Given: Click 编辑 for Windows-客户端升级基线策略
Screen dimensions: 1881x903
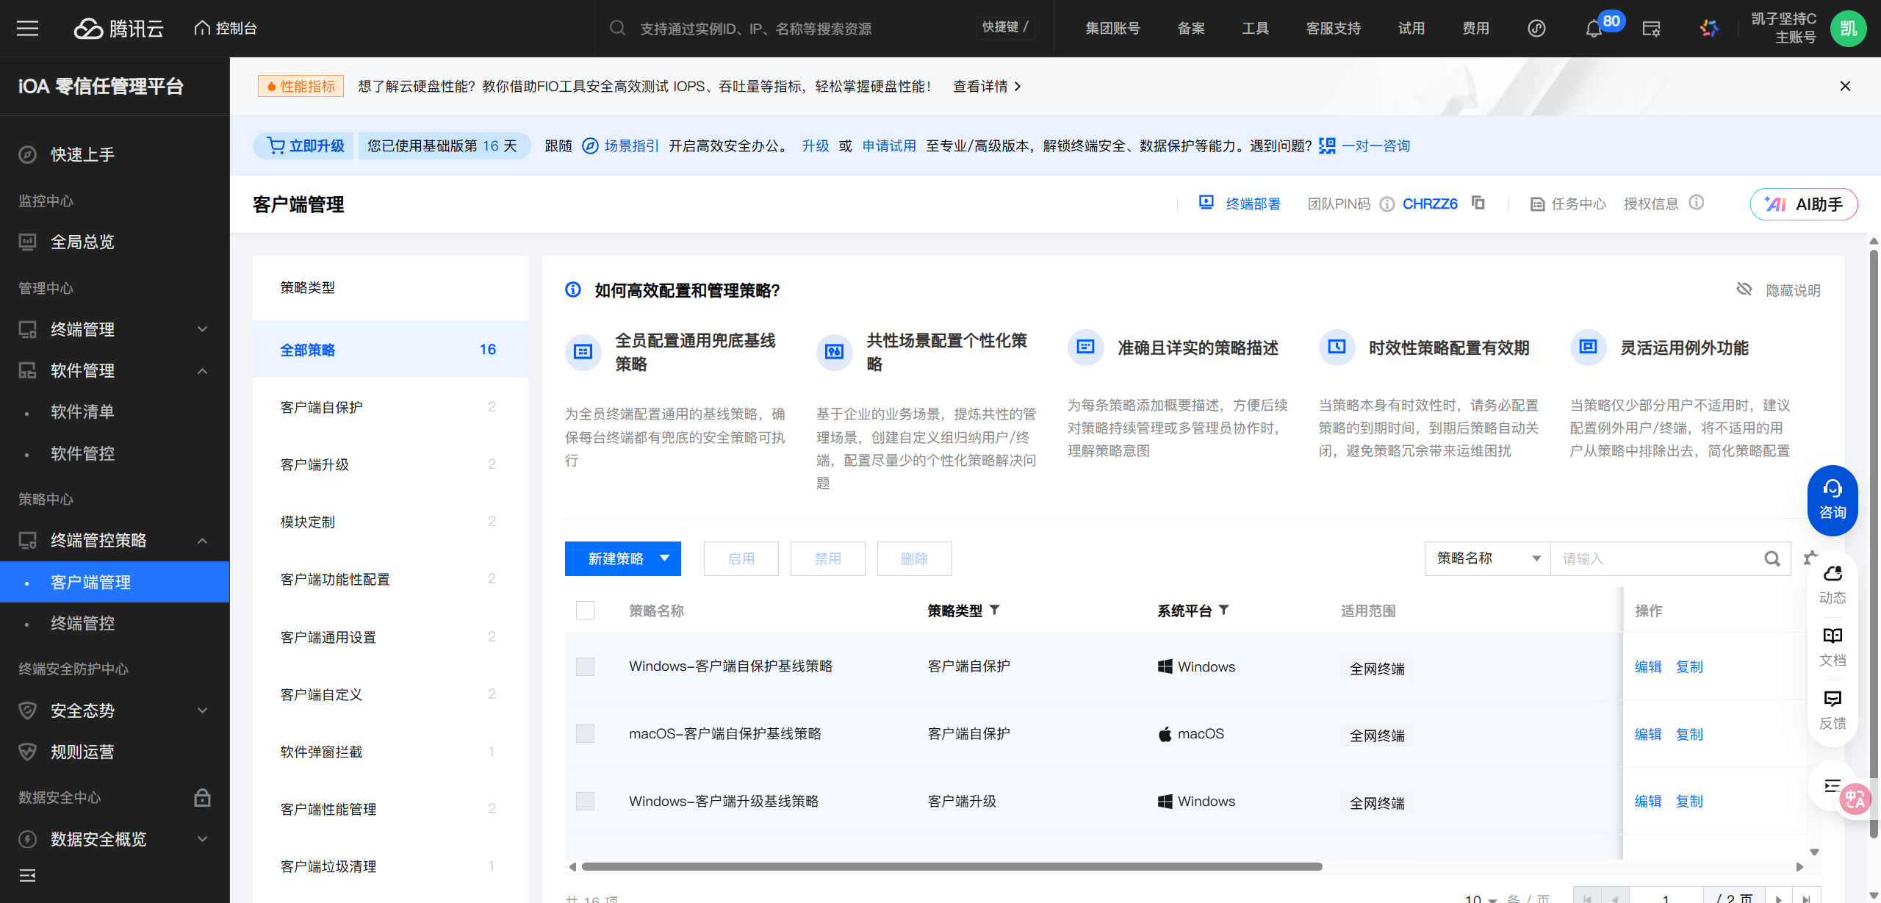Looking at the screenshot, I should (x=1647, y=801).
